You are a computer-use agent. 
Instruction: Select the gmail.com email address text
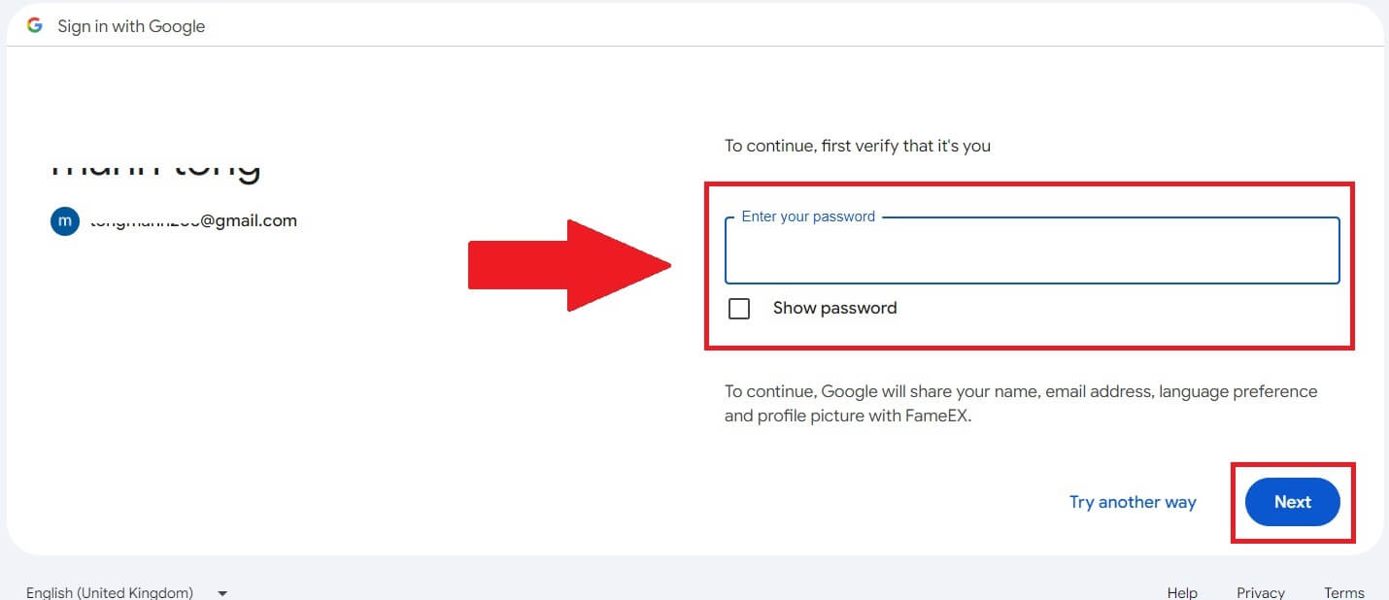(x=194, y=220)
